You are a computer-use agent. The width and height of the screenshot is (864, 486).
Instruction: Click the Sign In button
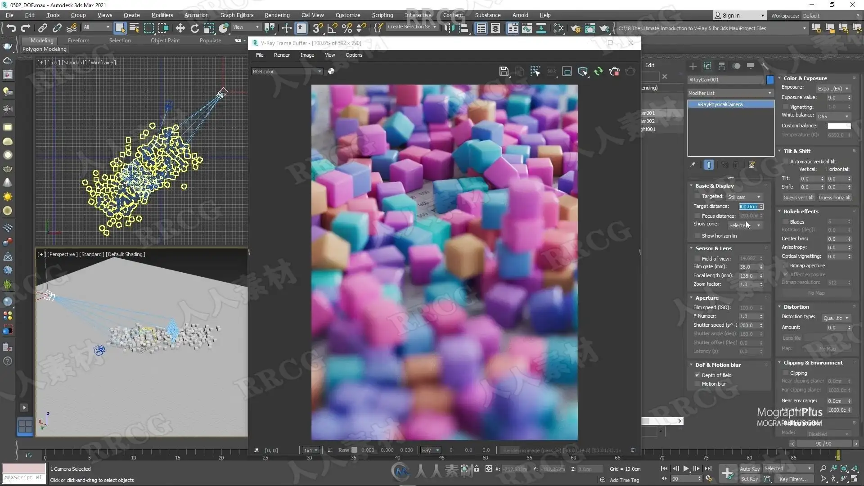(x=739, y=15)
